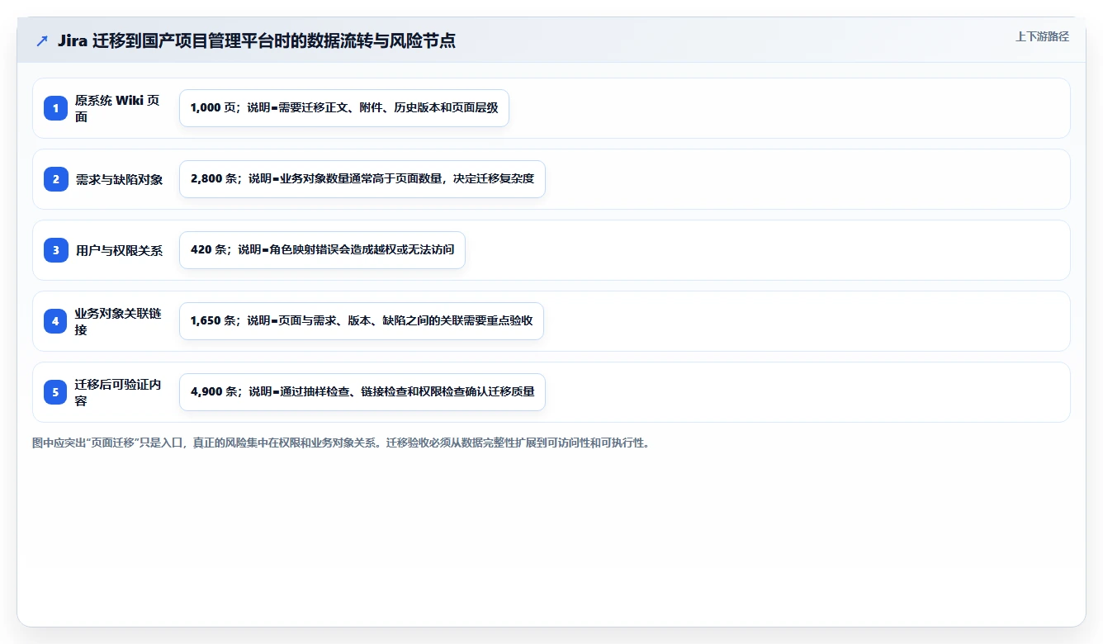1103x644 pixels.
Task: Click step number 2 badge
Action: [x=55, y=179]
